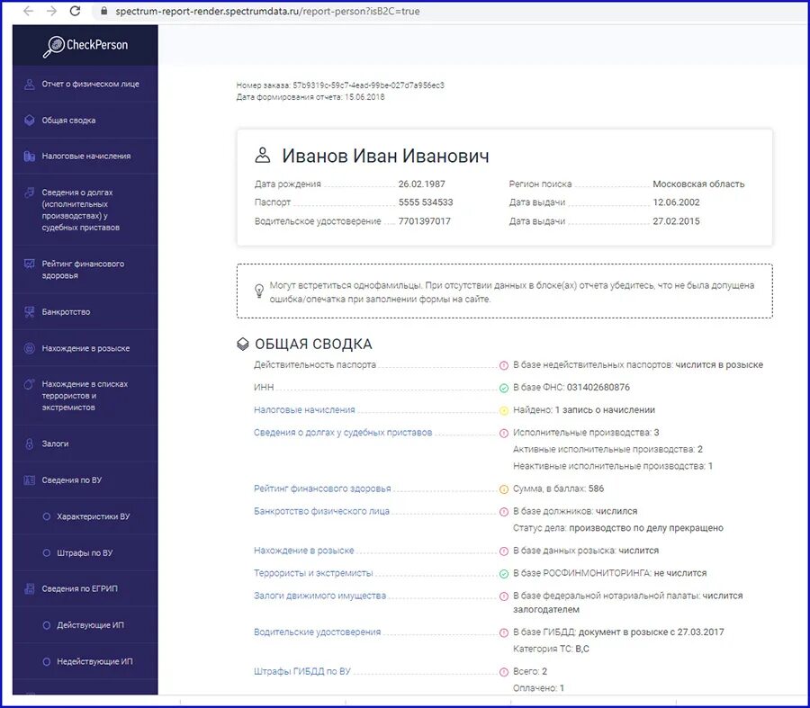Viewport: 810px width, 708px height.
Task: Click the target icon beside Нахождение в розыске
Action: point(30,348)
